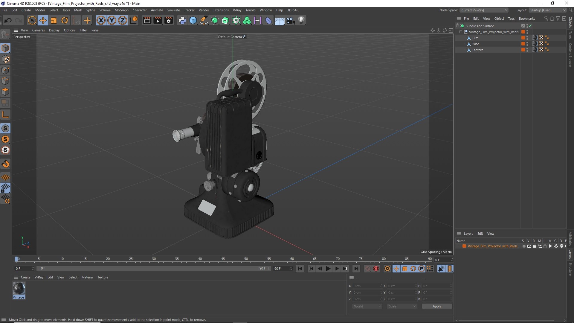Go to start of animation
Image resolution: width=574 pixels, height=323 pixels.
(x=300, y=269)
